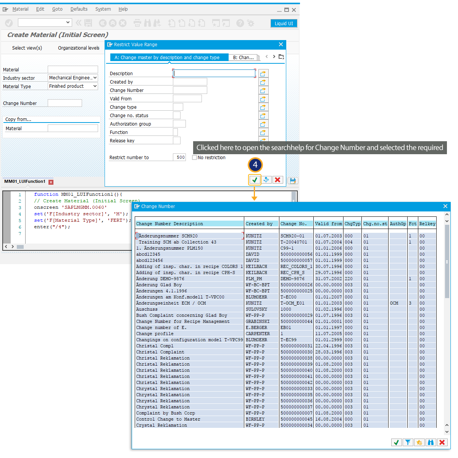The height and width of the screenshot is (458, 458).
Task: Click the Description input field
Action: [214, 73]
